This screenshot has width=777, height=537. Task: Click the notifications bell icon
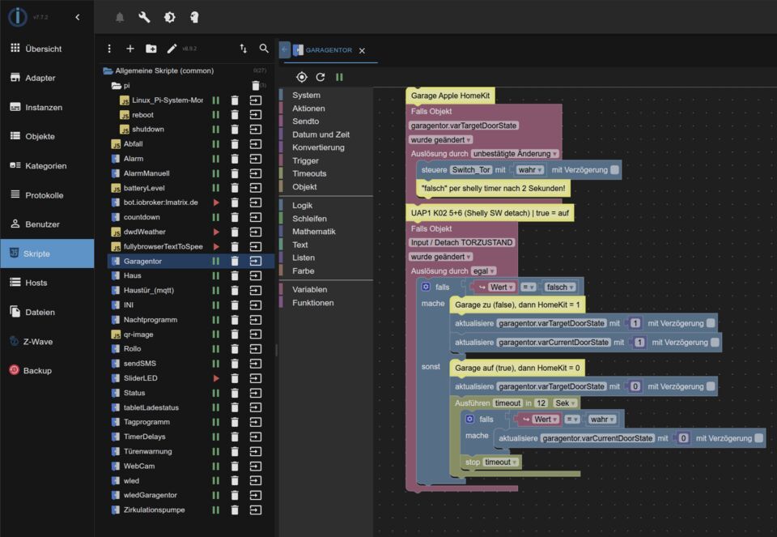(120, 17)
